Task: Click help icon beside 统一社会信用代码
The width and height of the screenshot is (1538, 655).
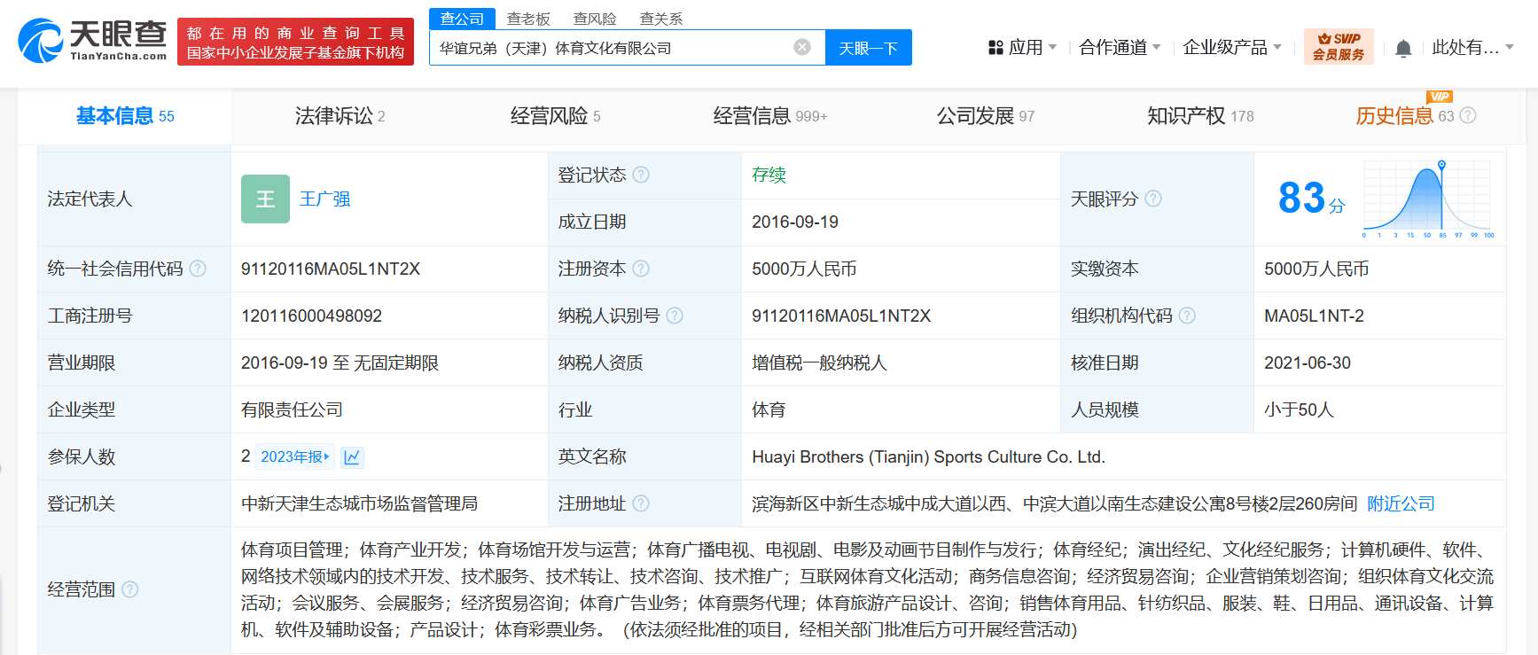Action: point(198,269)
